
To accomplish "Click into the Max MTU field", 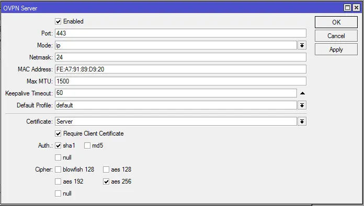I will 180,81.
